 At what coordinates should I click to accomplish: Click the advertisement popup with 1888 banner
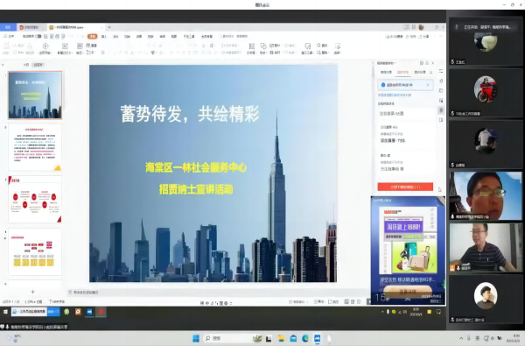(408, 251)
